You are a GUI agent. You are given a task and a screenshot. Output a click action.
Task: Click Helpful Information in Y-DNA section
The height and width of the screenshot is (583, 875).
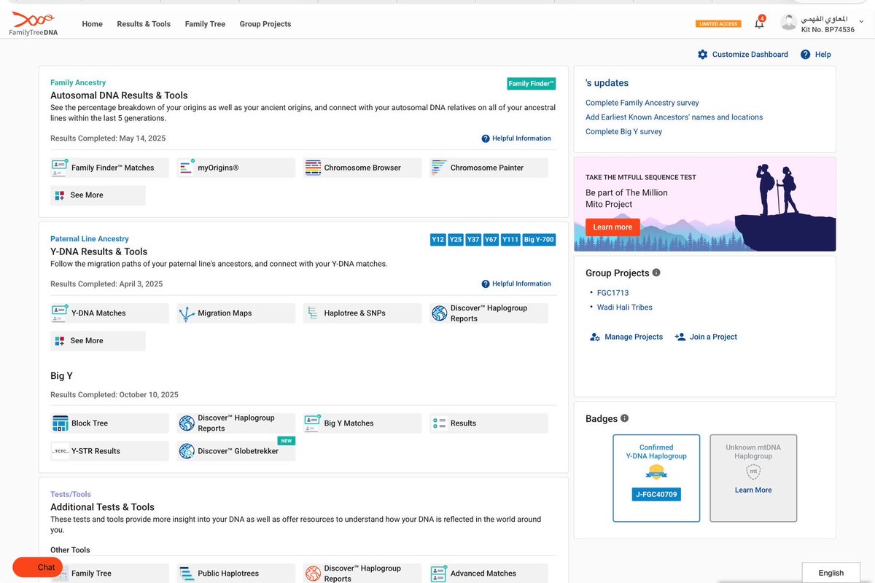click(516, 284)
